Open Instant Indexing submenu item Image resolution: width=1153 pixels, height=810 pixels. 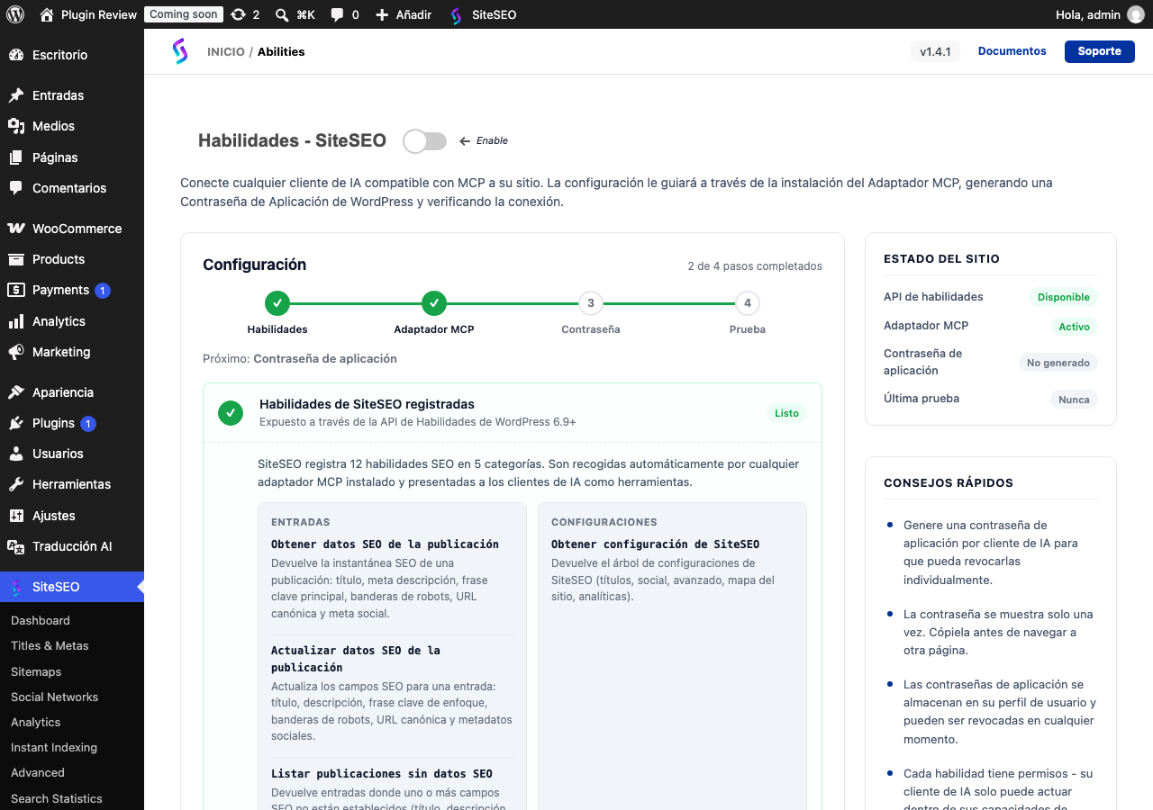[54, 747]
